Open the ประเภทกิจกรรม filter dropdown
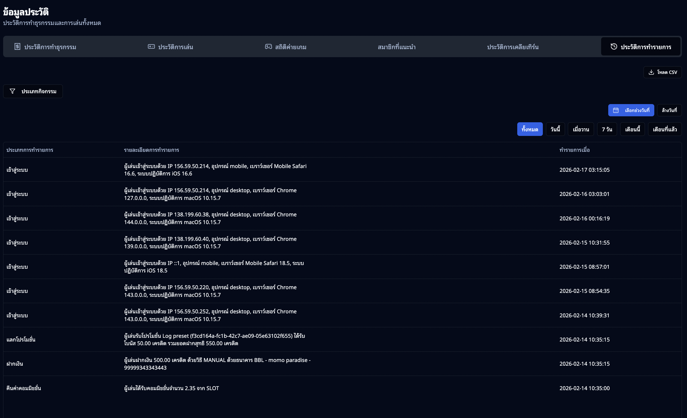Image resolution: width=687 pixels, height=418 pixels. tap(33, 91)
